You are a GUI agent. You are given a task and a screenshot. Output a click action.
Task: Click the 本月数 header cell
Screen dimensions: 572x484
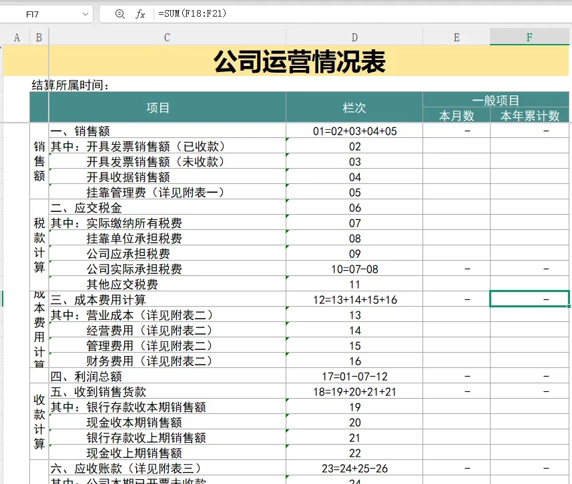(457, 115)
